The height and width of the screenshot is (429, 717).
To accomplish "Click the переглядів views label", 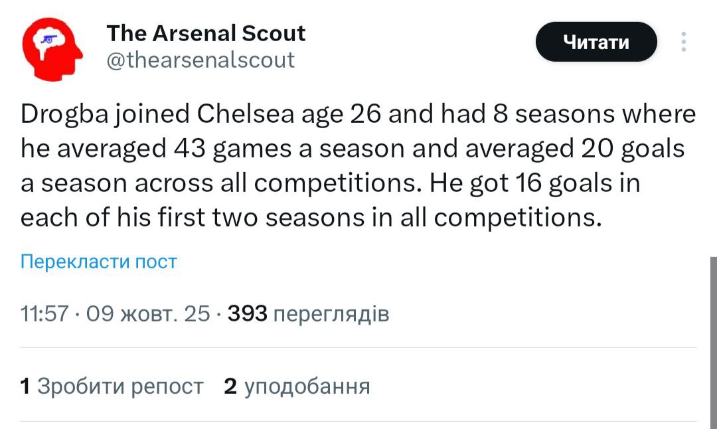I will pyautogui.click(x=331, y=313).
